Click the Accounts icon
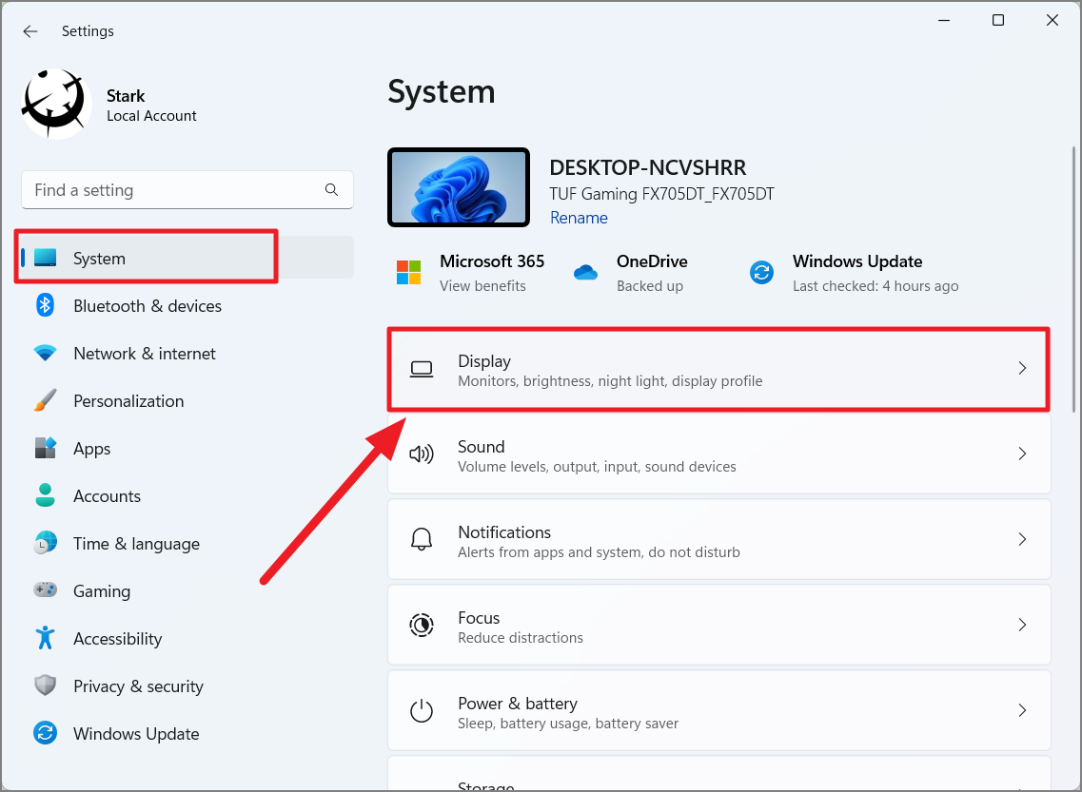The height and width of the screenshot is (792, 1082). [46, 495]
